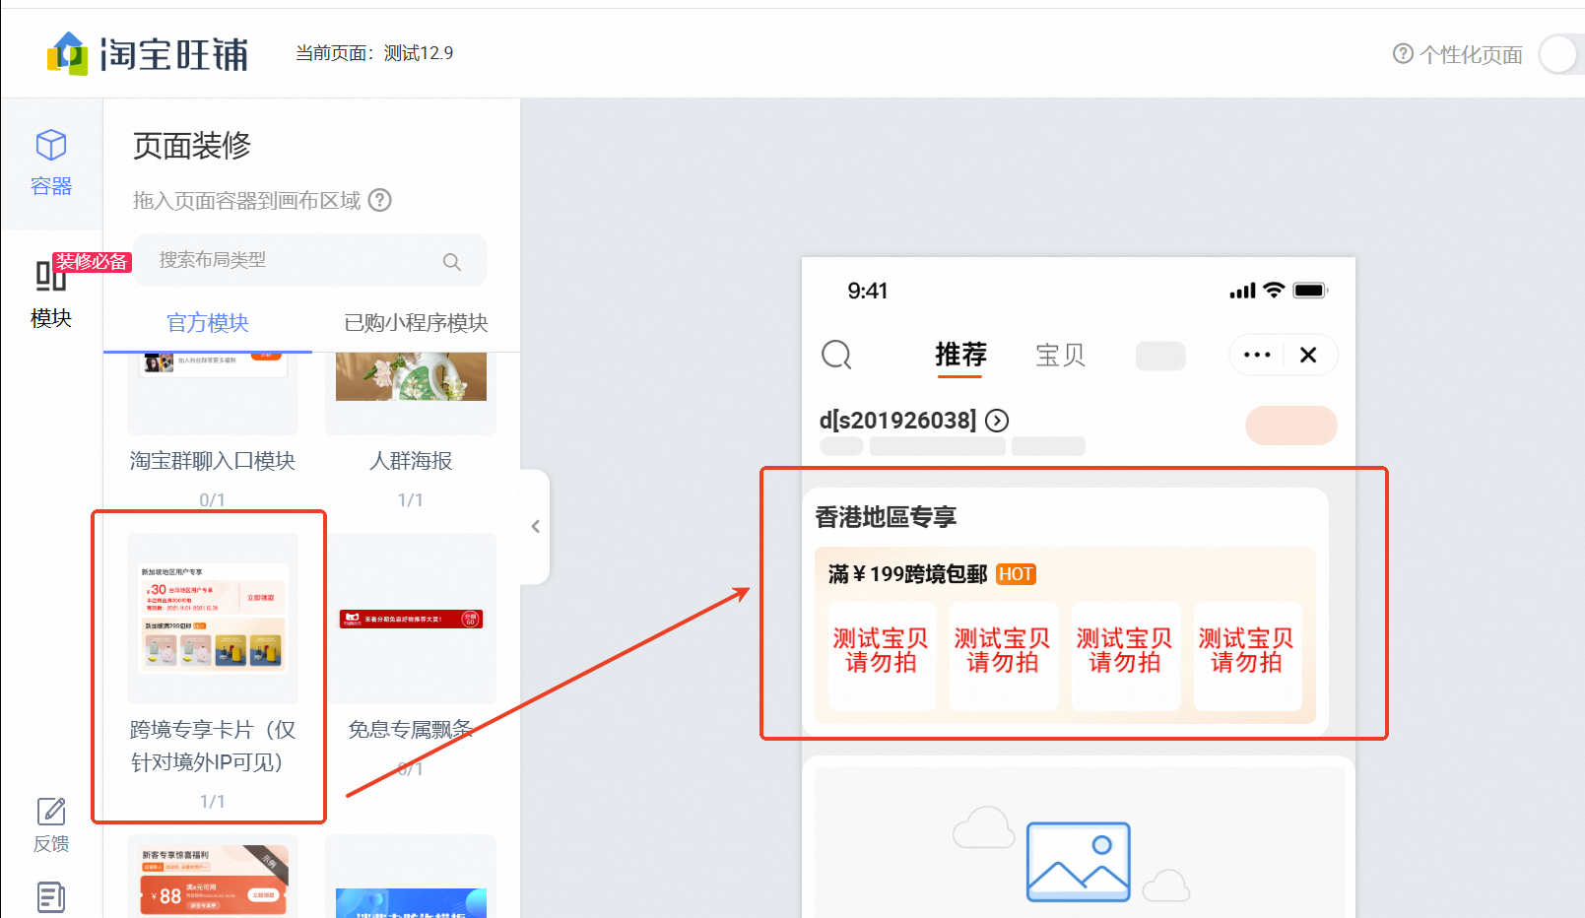Collapse the left panel with arrow handle
The height and width of the screenshot is (918, 1585).
tap(535, 527)
